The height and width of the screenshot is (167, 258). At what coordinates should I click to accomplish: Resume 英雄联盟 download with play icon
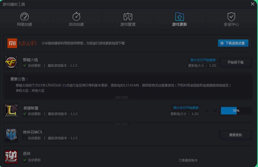207,111
